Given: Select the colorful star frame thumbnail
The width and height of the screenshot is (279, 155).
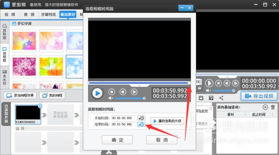Looking at the screenshot, I should (x=24, y=41).
